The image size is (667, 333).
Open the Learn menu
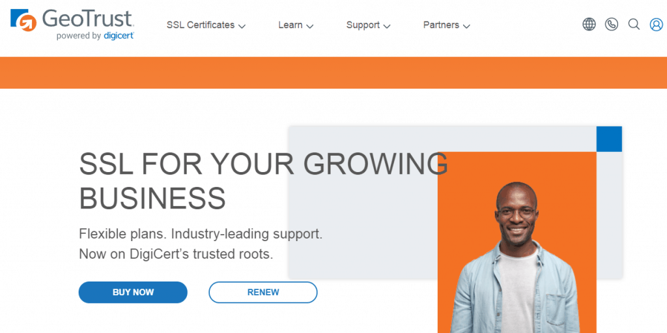coord(296,25)
